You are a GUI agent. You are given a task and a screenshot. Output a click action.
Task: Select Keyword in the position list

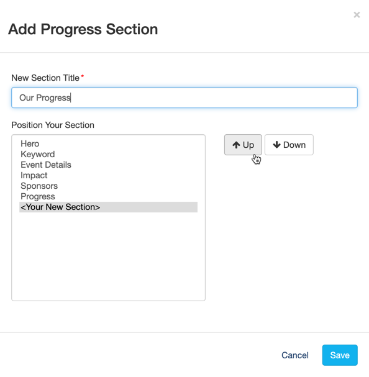(x=108, y=154)
